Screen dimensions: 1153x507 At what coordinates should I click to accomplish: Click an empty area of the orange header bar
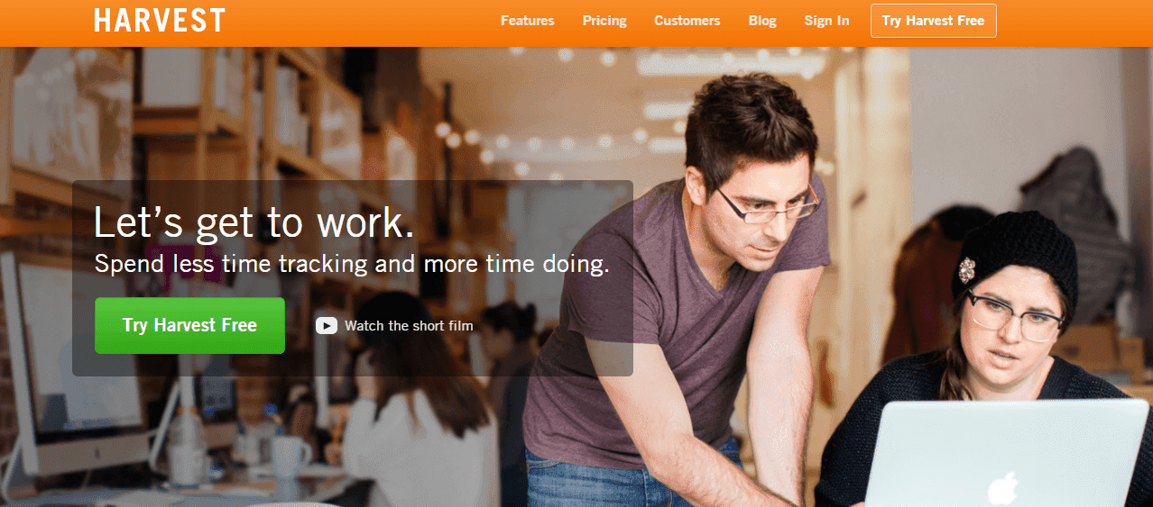pyautogui.click(x=361, y=23)
